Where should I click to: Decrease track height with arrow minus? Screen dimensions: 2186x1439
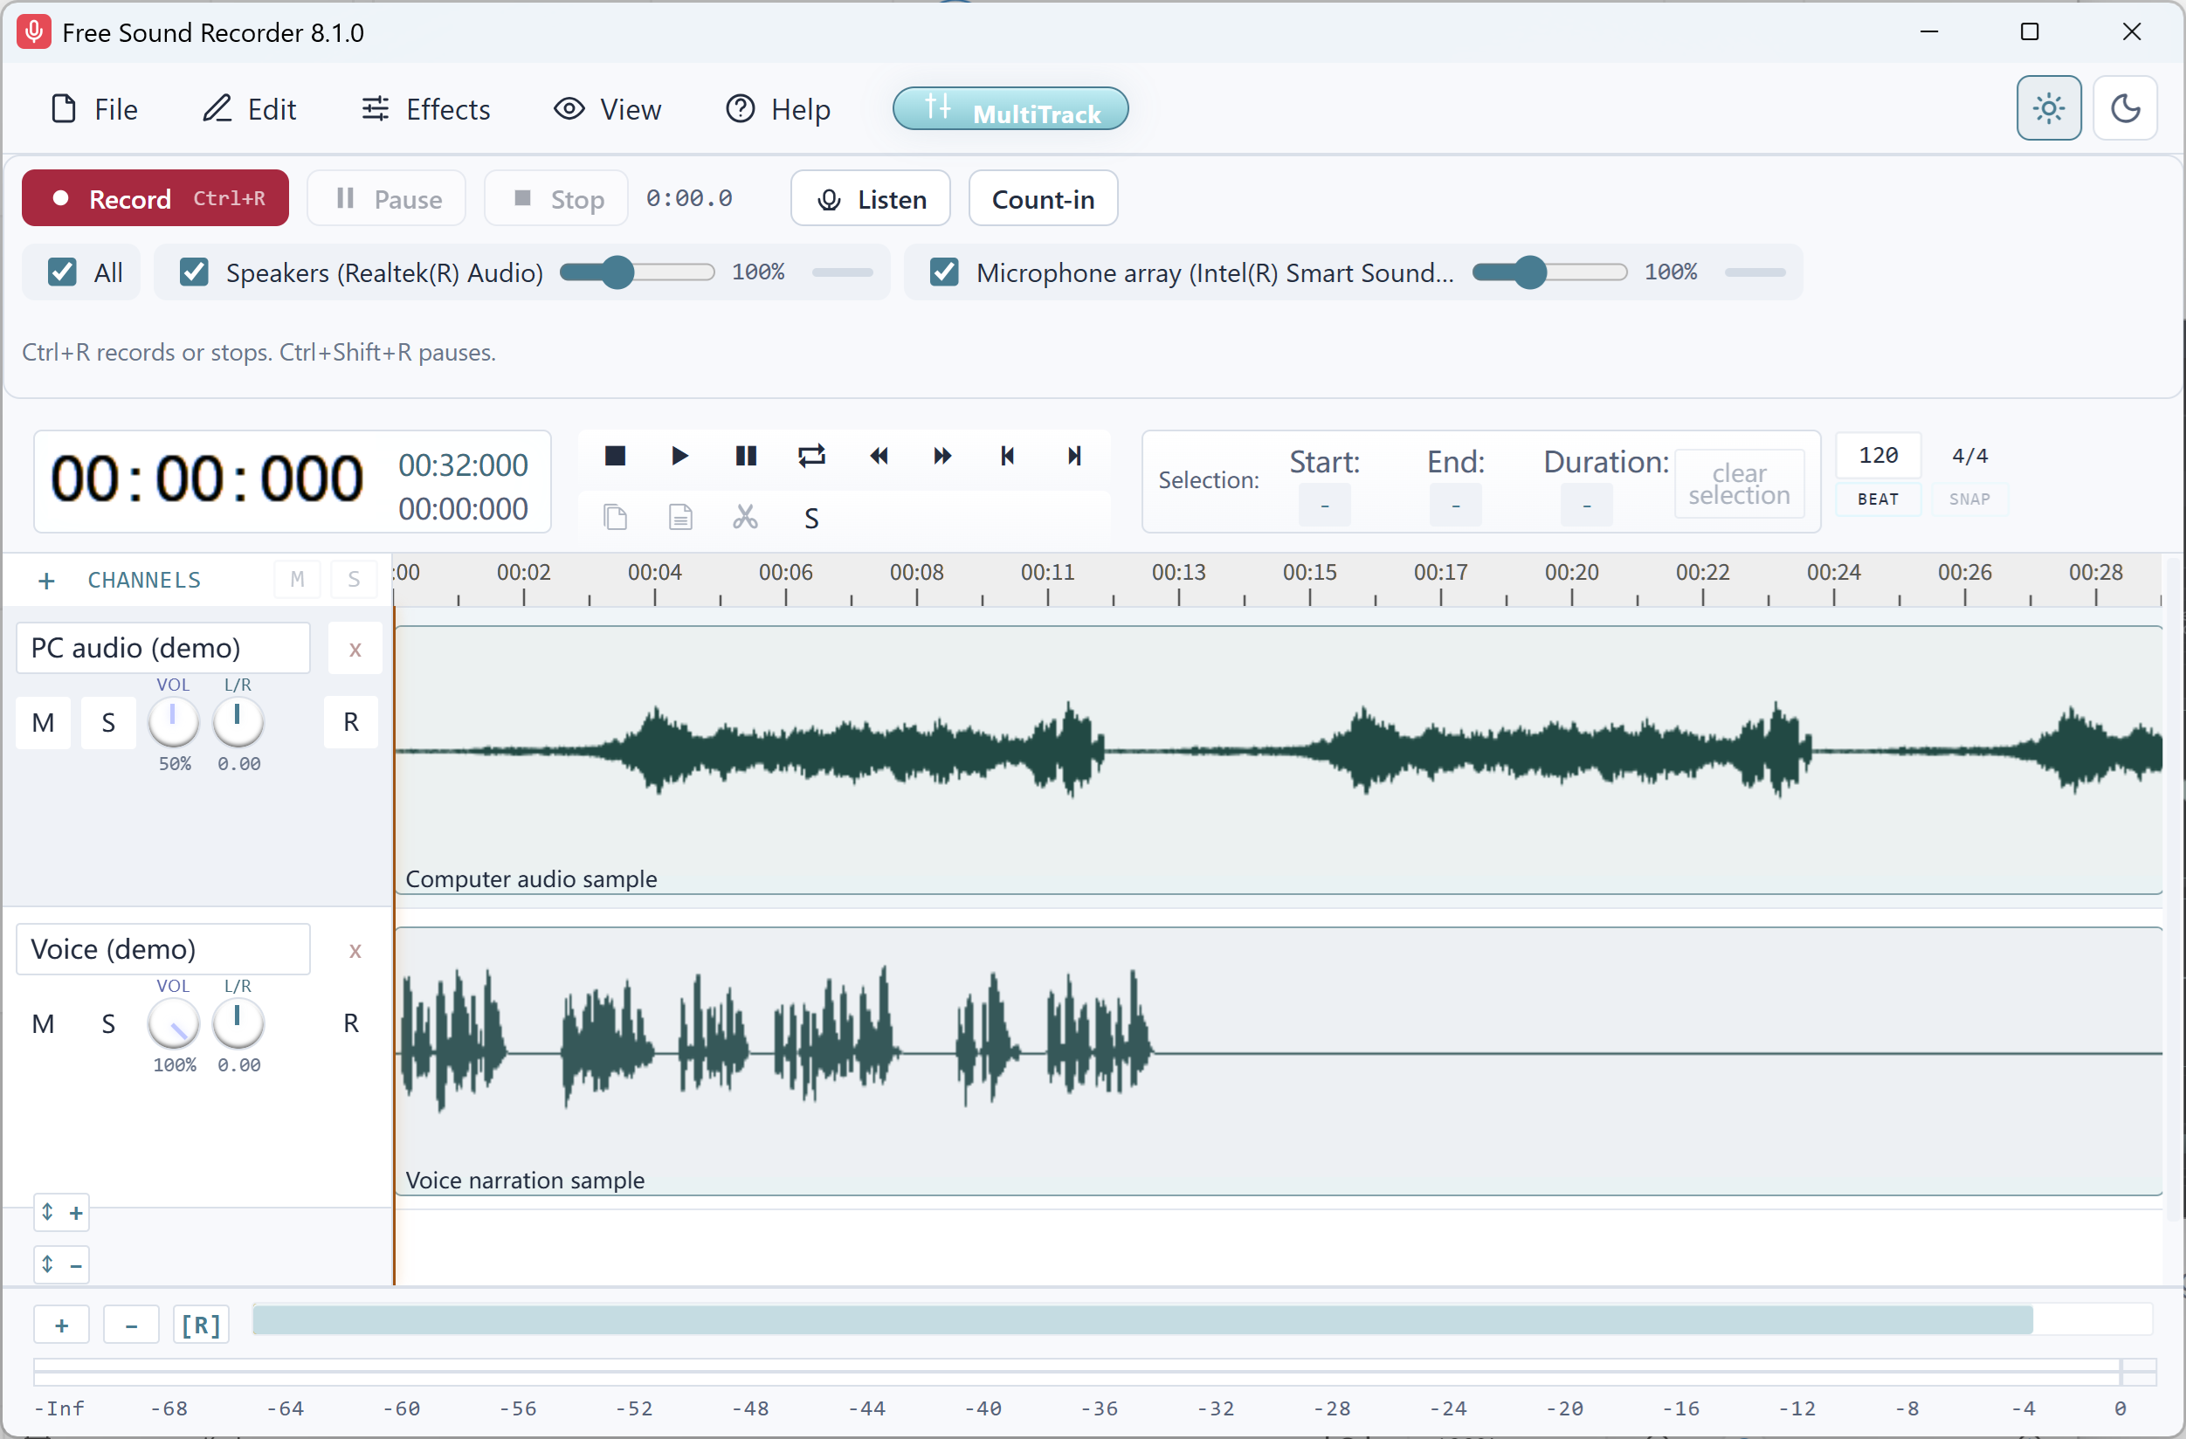point(61,1264)
